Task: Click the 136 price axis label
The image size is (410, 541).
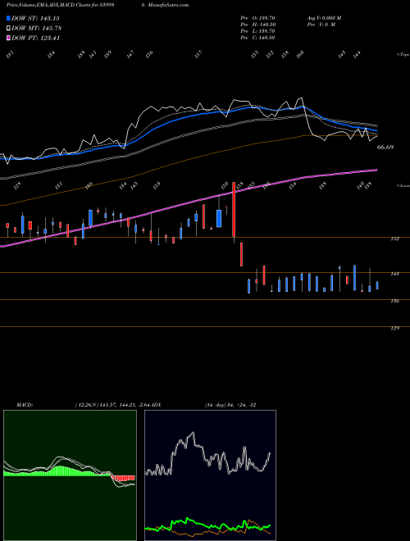Action: coord(395,301)
